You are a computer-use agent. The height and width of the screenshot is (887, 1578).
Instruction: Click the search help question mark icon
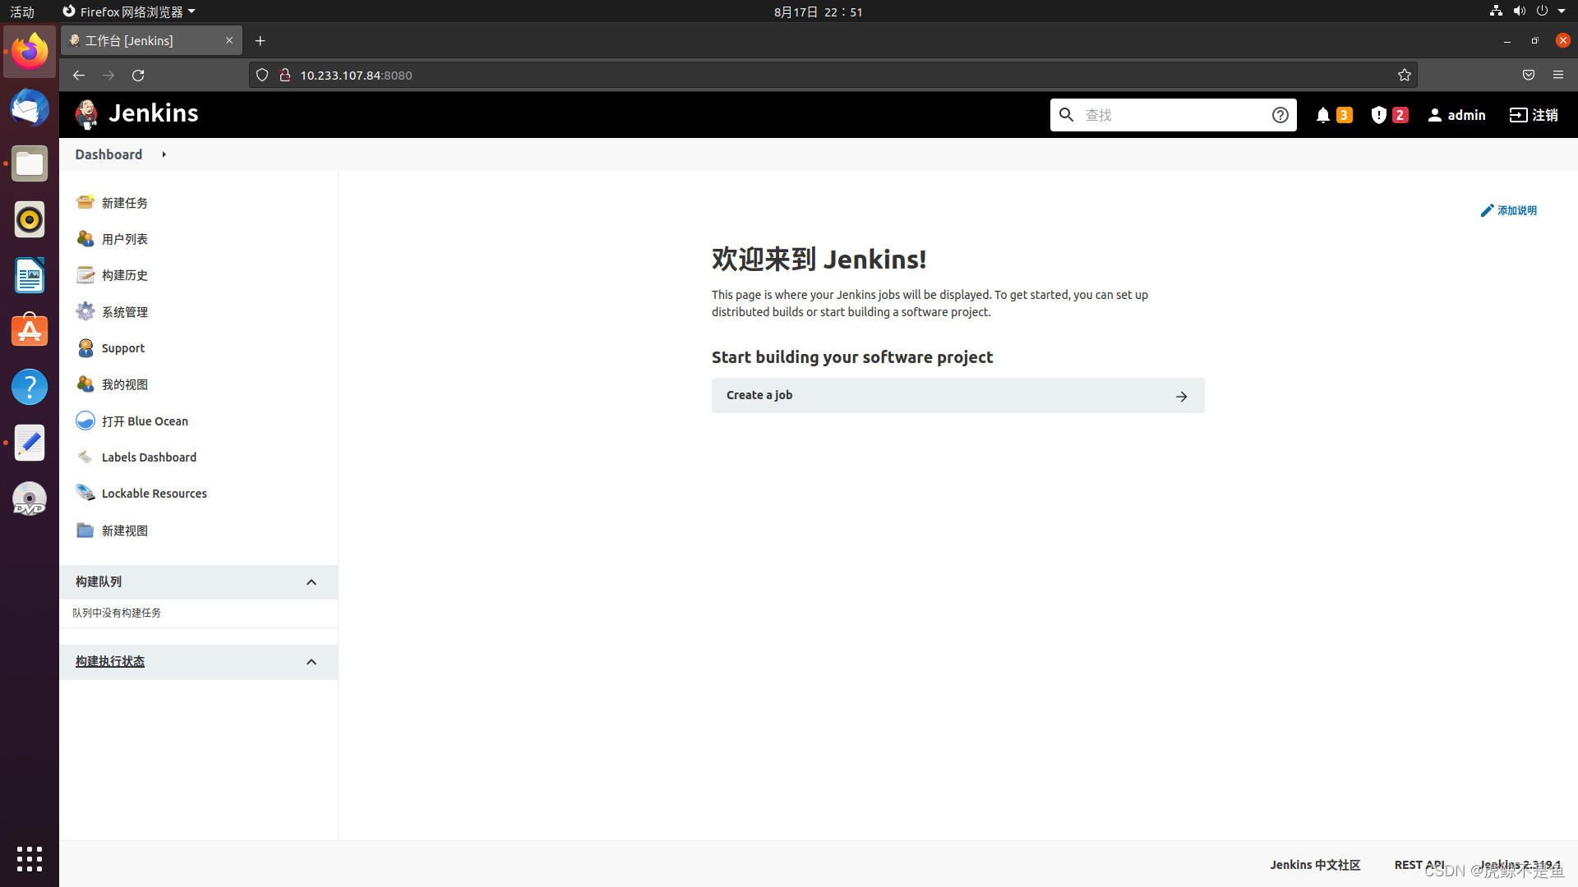1280,115
